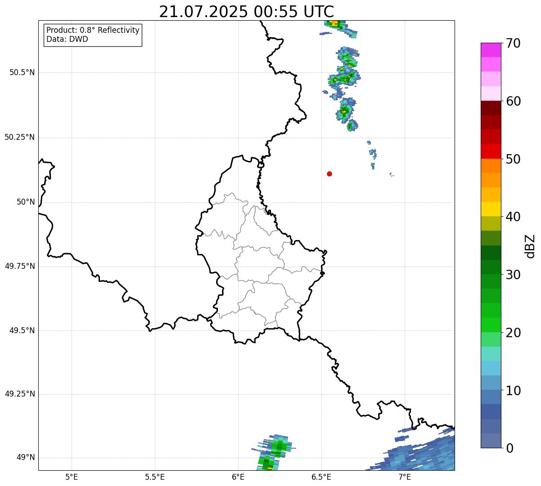Screen dimensions: 541x486
Task: Click the pale pink swatch just above 60 dBZ
Action: click(491, 94)
